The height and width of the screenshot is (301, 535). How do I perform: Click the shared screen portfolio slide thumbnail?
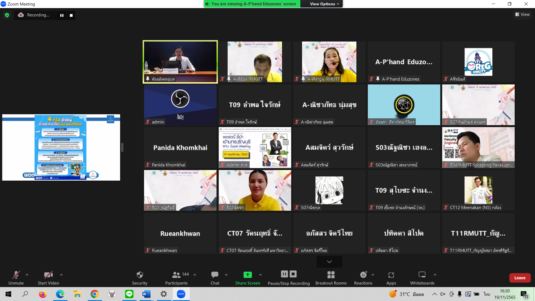[x=61, y=147]
